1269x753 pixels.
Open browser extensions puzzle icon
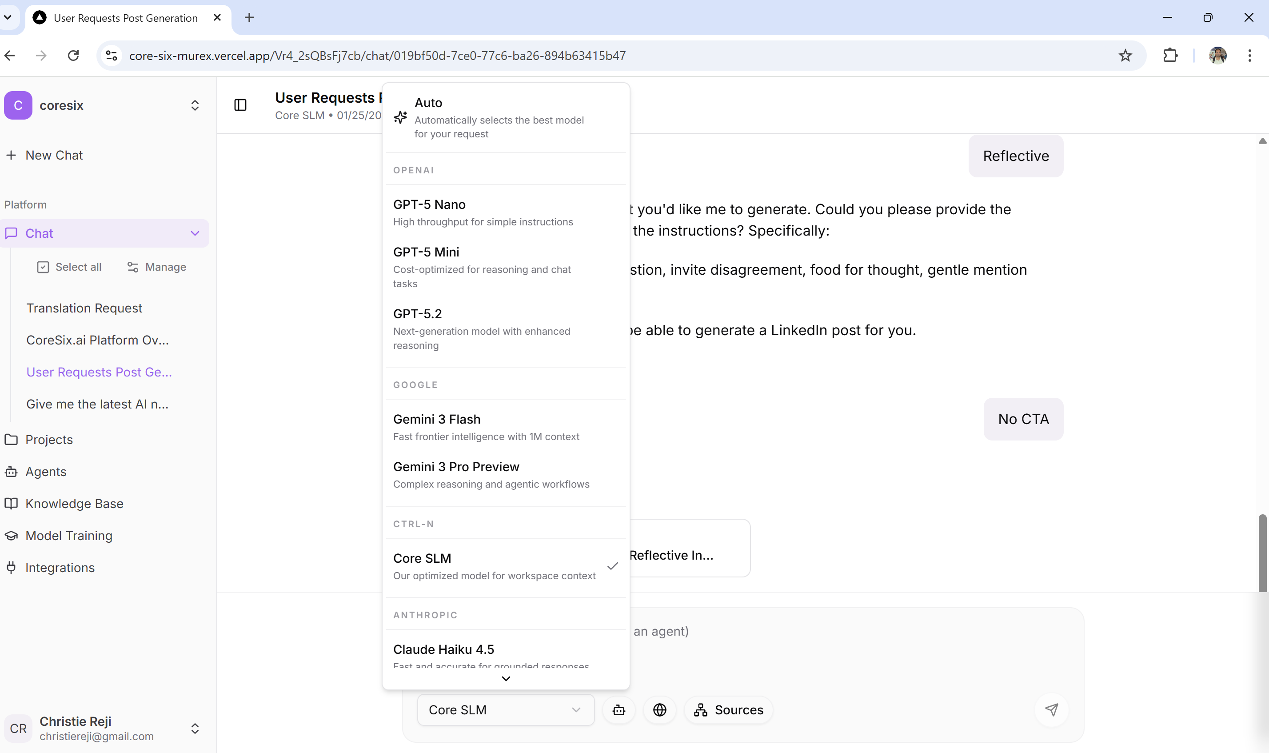pos(1169,56)
